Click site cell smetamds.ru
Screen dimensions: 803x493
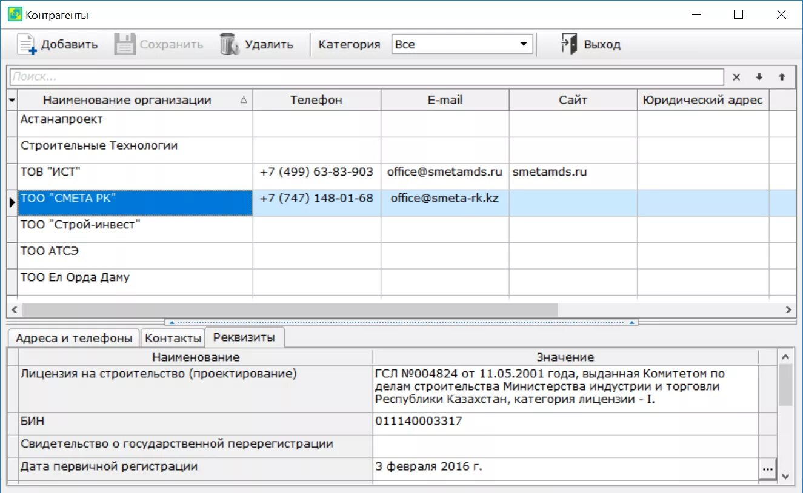tap(573, 176)
